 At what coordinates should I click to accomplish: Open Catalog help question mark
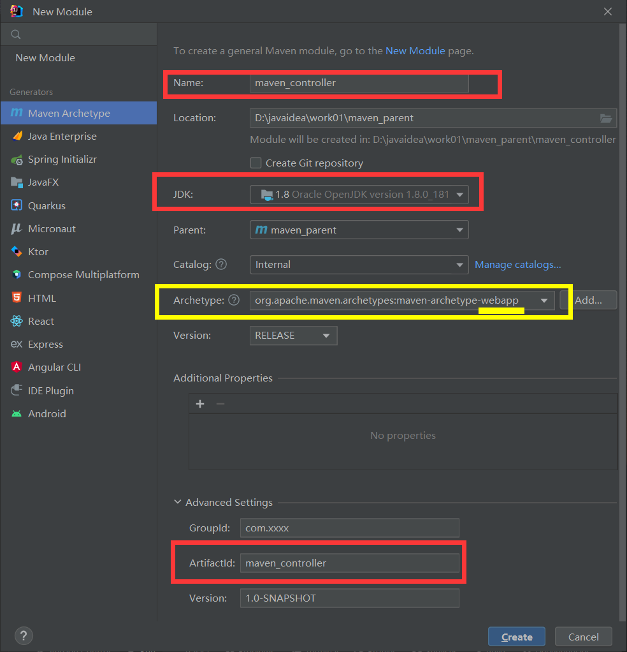click(221, 265)
